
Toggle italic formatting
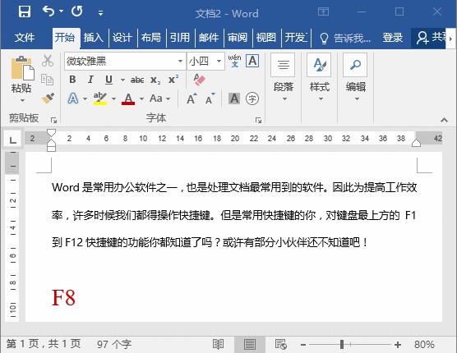(x=90, y=80)
